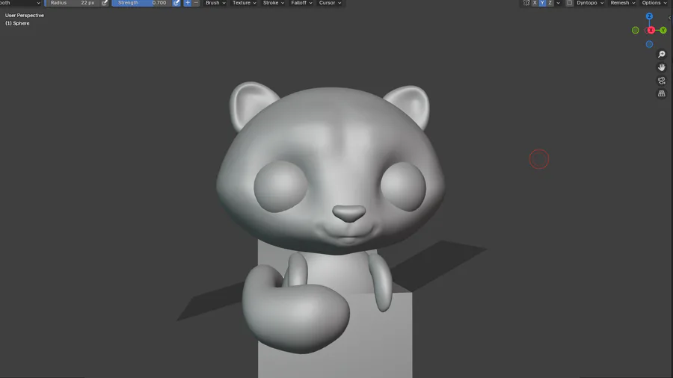Open the Brush dropdown
Viewport: 673px width, 378px height.
click(215, 3)
